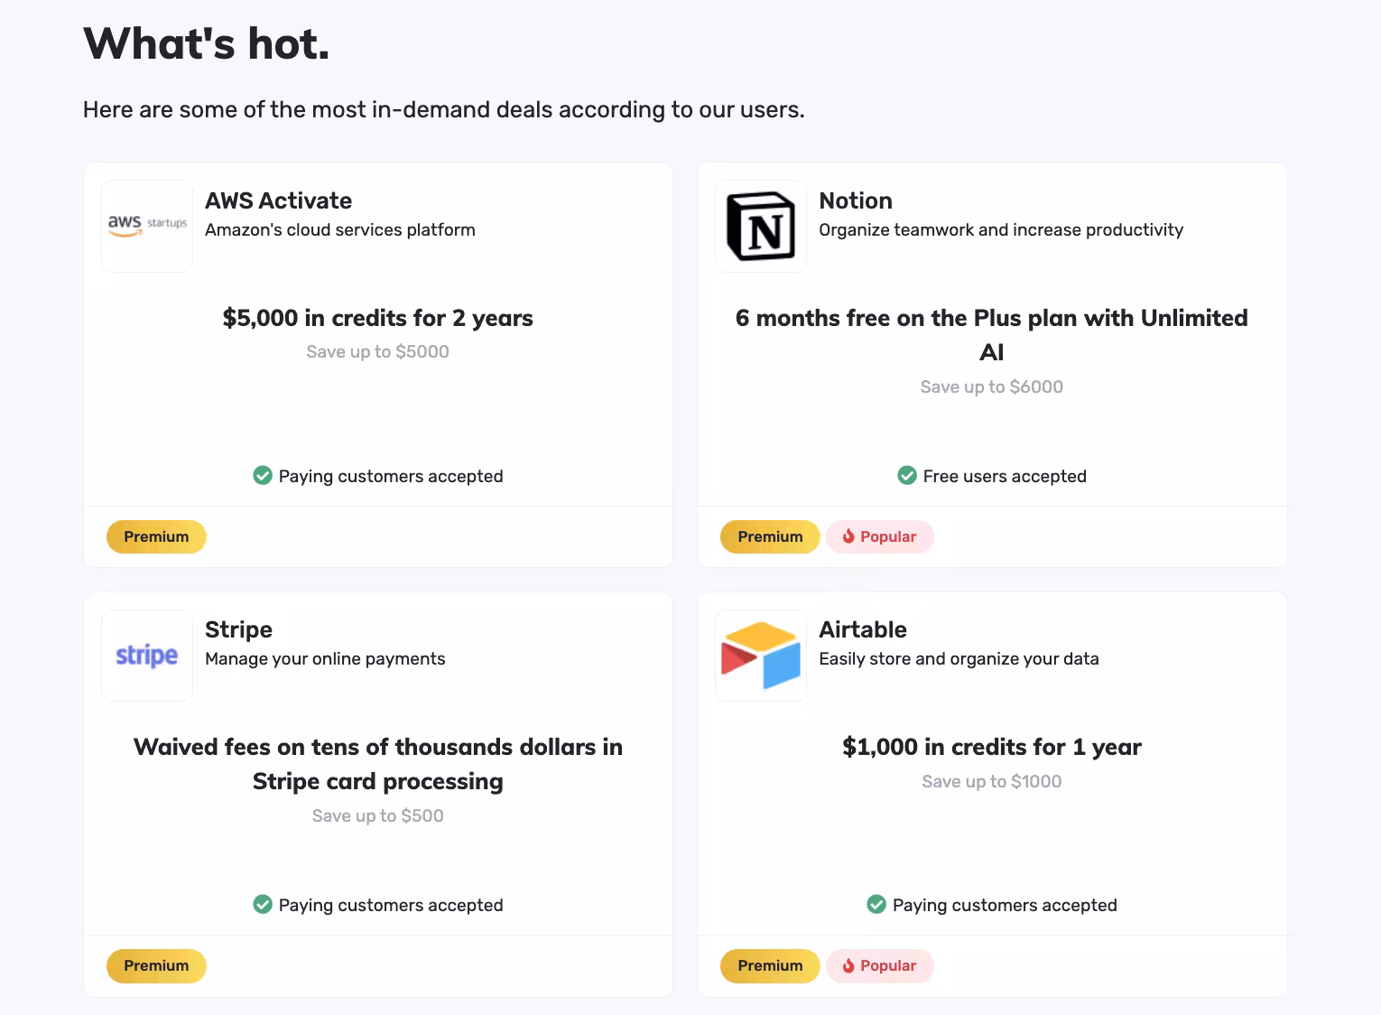Image resolution: width=1381 pixels, height=1015 pixels.
Task: Click green checkmark beside Free users accepted
Action: [x=907, y=476]
